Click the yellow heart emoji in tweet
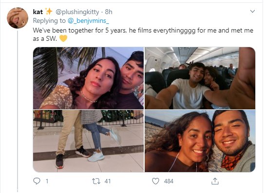 (x=63, y=38)
